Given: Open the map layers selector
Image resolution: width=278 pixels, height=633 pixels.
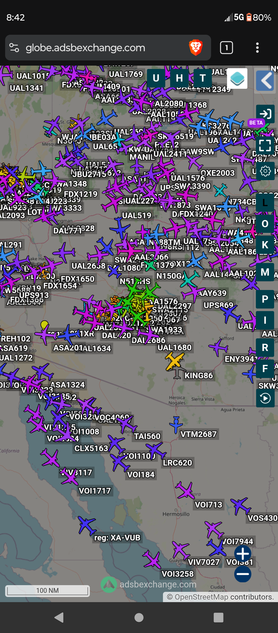Looking at the screenshot, I should pos(237,78).
